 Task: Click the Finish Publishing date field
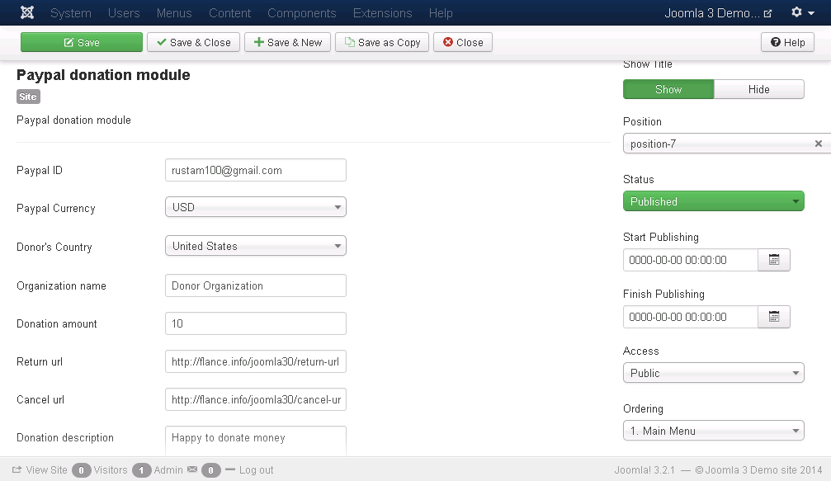coord(691,317)
